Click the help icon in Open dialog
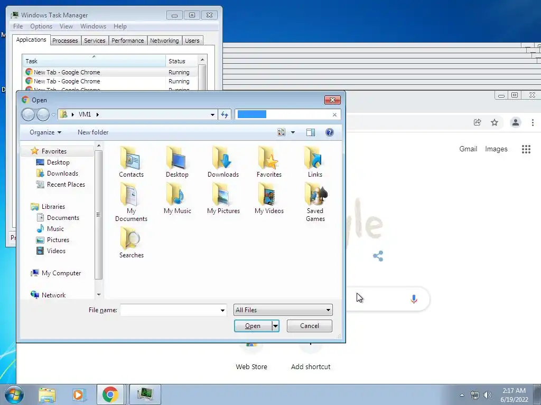Screen dimensions: 541x405 (330, 132)
